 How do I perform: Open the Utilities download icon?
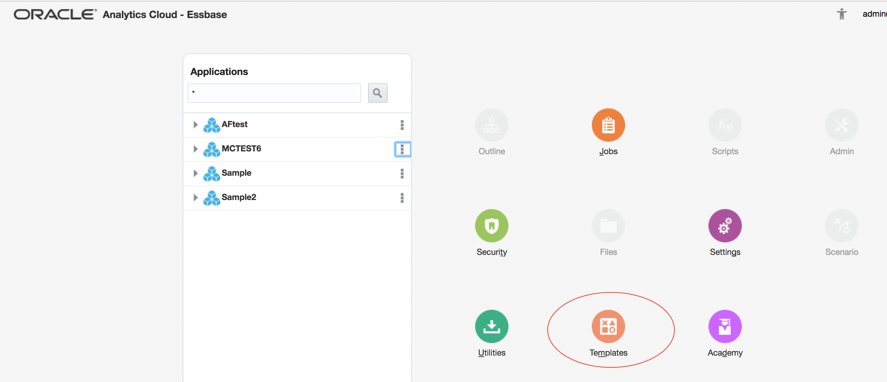[491, 326]
